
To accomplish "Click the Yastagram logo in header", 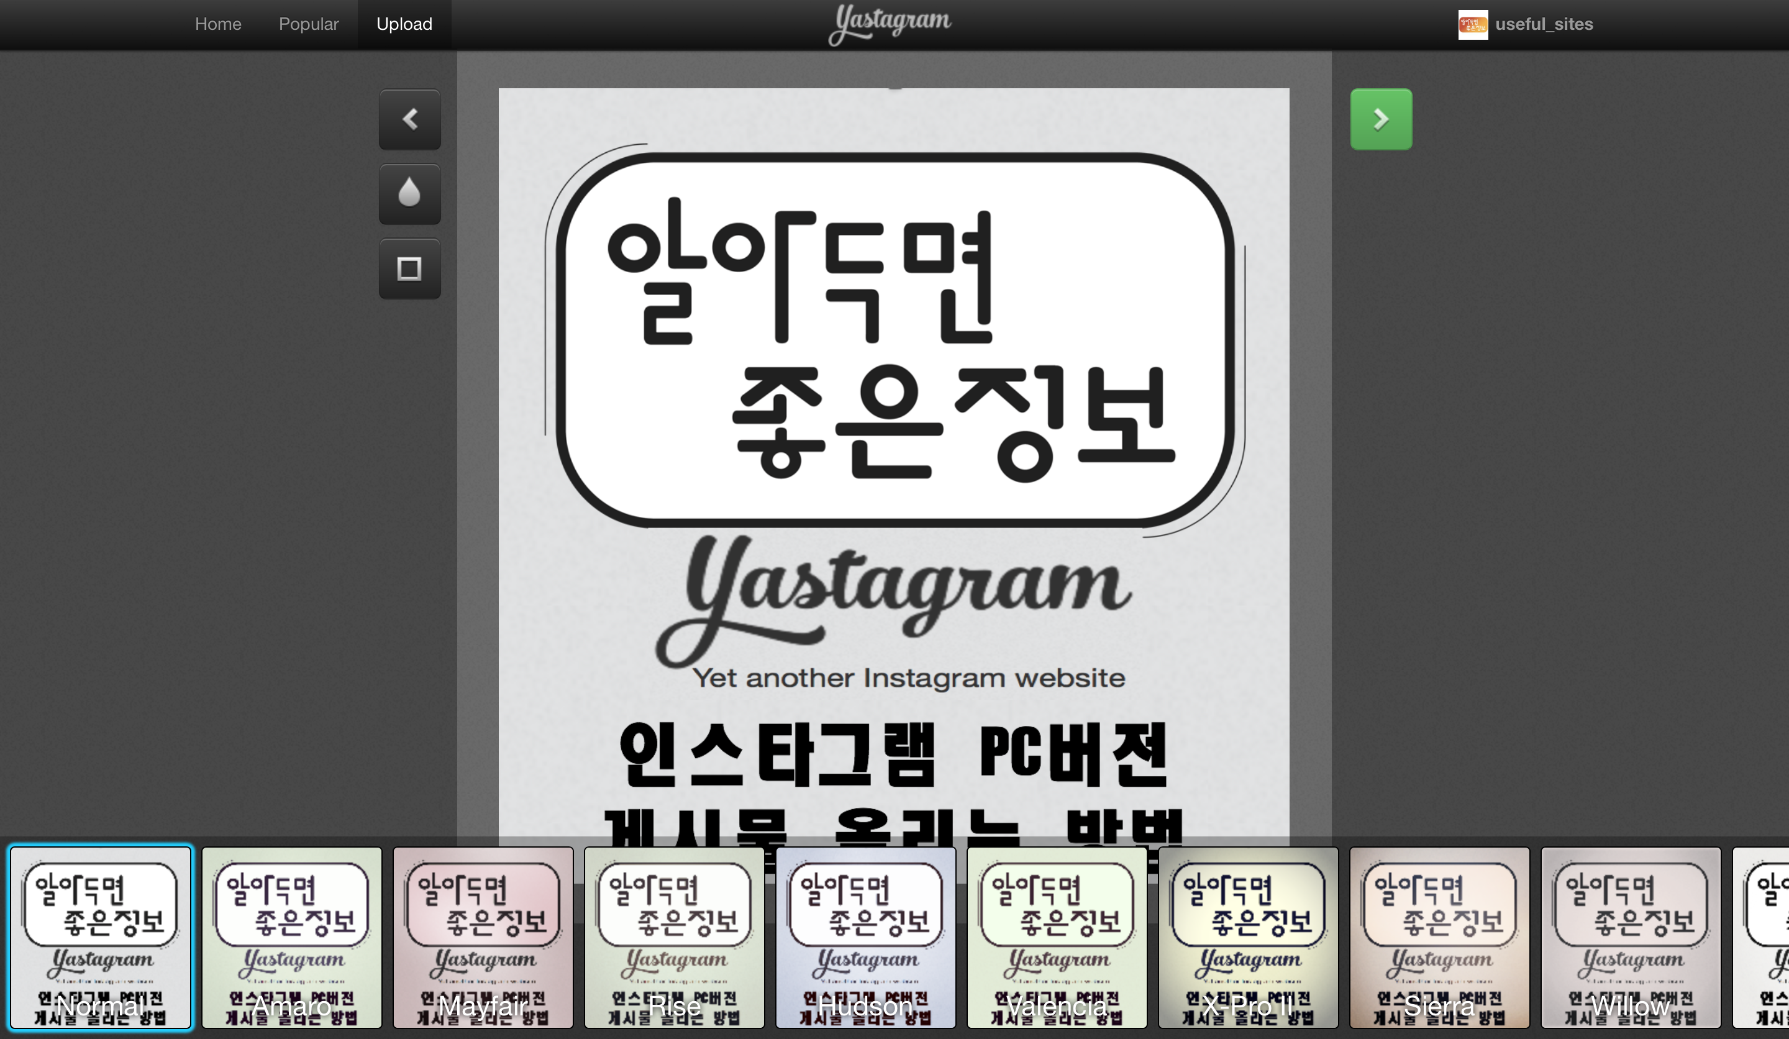I will 890,24.
